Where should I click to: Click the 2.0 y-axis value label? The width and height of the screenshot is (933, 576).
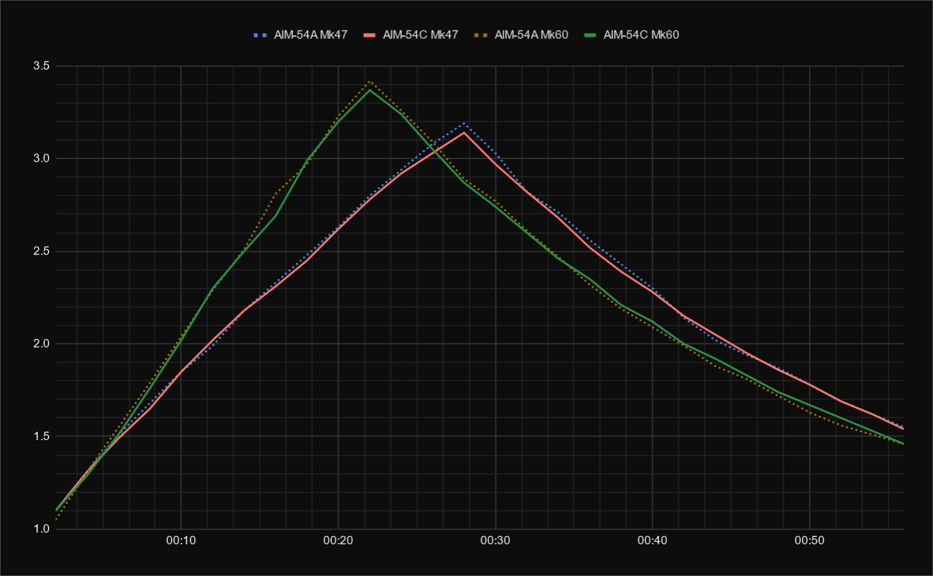(41, 344)
